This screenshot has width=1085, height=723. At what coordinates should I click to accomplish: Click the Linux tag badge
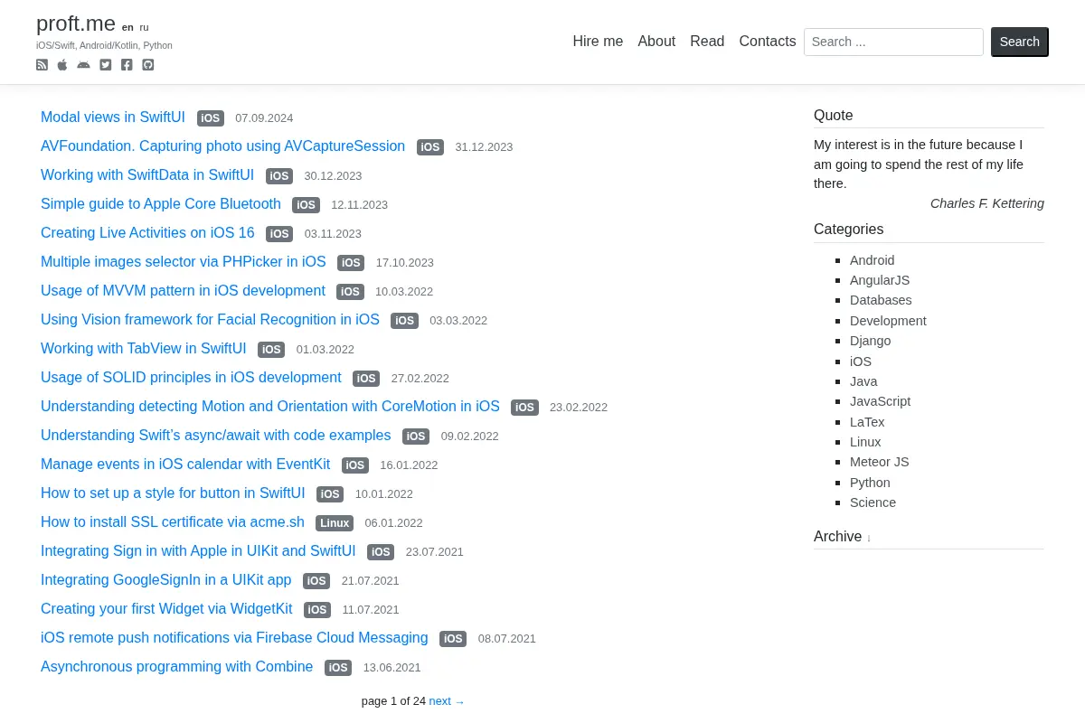[335, 523]
